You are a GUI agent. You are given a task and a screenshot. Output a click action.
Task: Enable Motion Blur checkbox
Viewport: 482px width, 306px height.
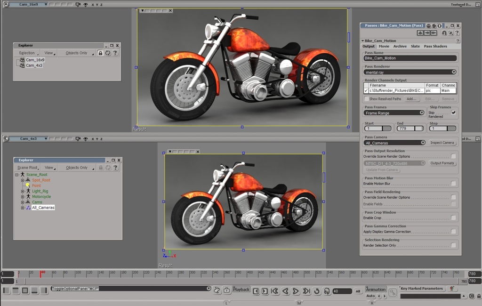coord(453,183)
